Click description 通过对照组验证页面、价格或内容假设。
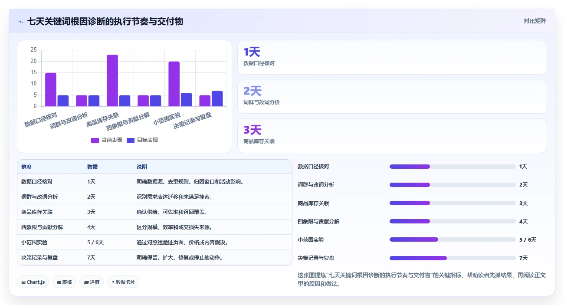 click(182, 243)
